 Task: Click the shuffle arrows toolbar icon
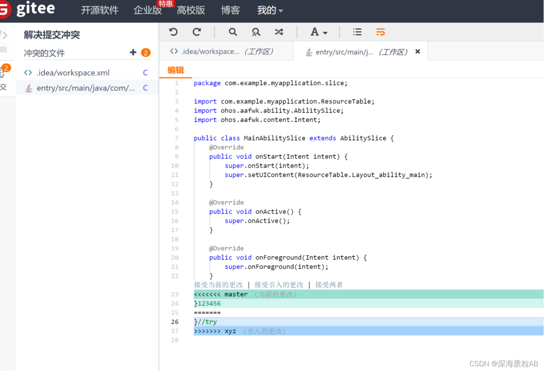click(x=279, y=32)
